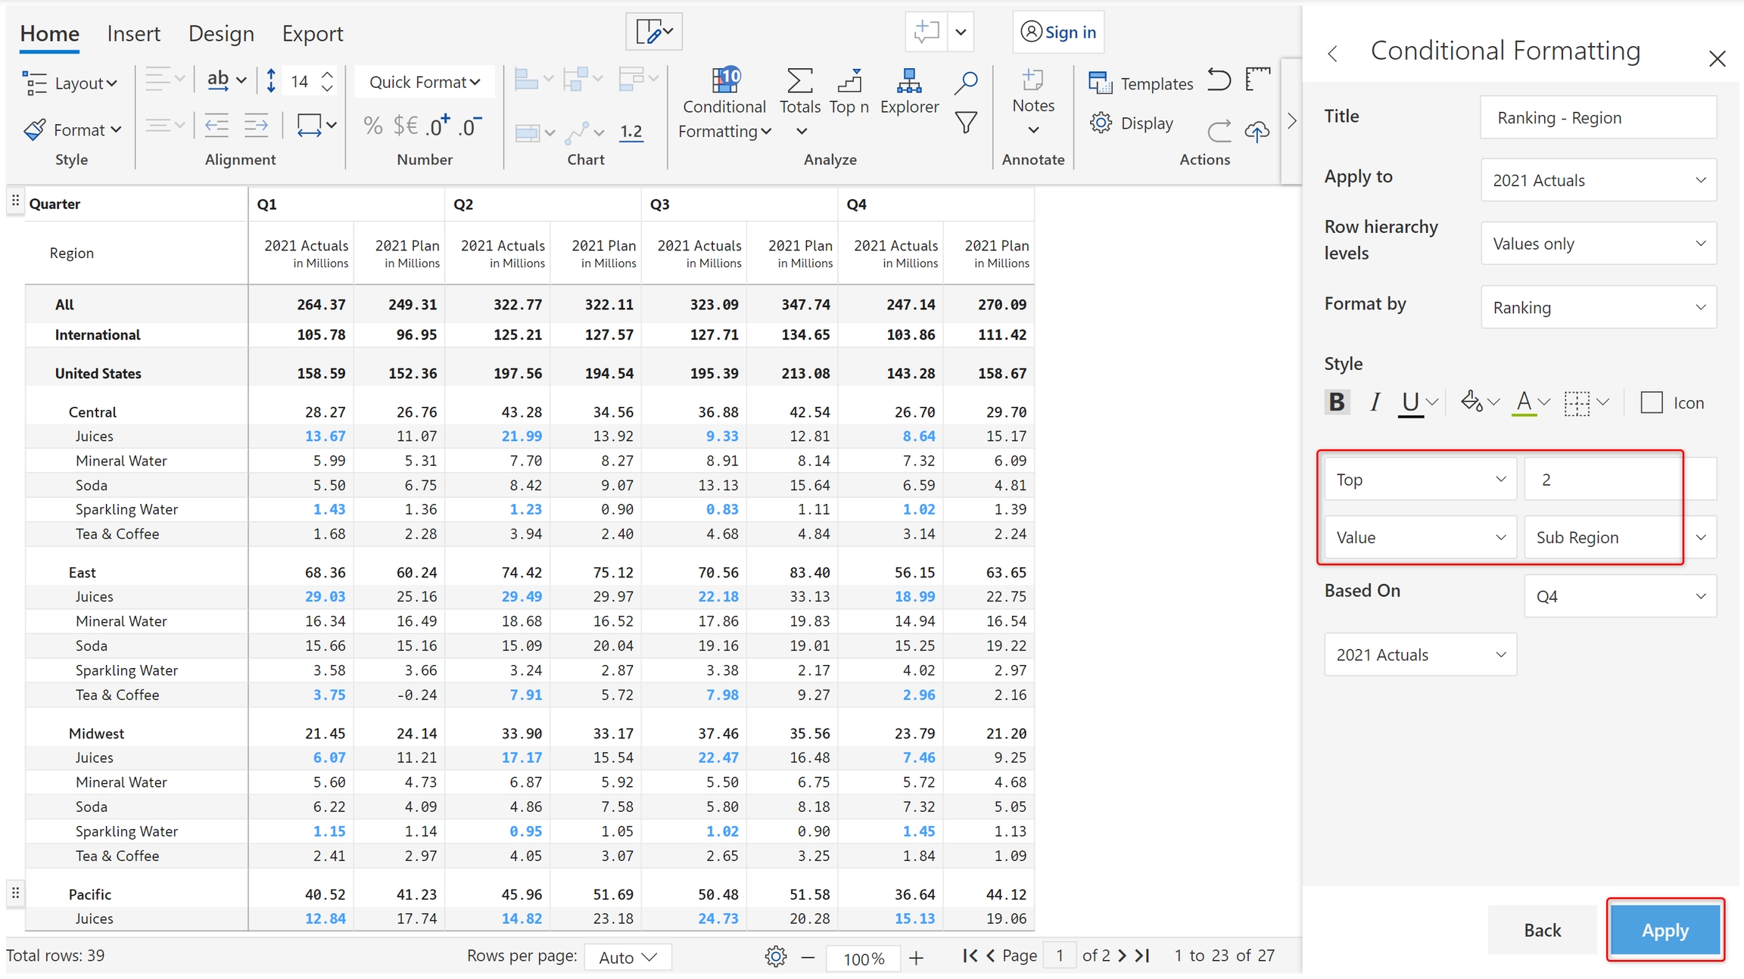Click the Top n icon
The width and height of the screenshot is (1744, 979).
pyautogui.click(x=849, y=82)
